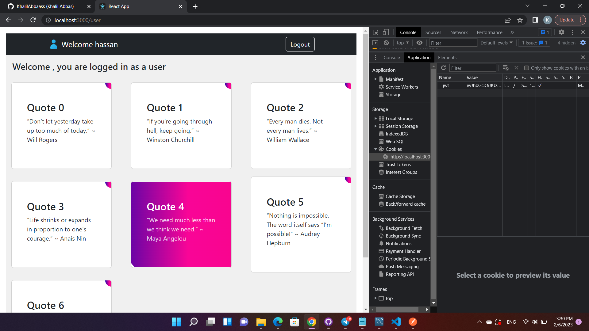589x331 pixels.
Task: Toggle the console sidebar icon
Action: (375, 43)
